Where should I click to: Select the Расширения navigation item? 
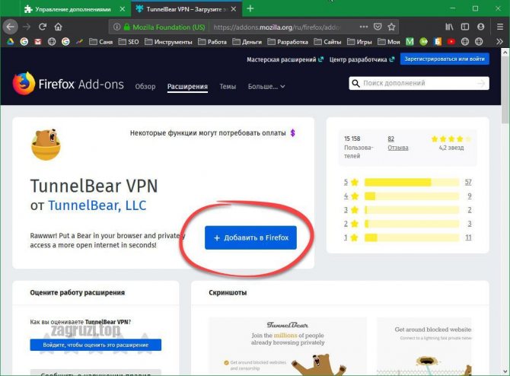(x=187, y=87)
